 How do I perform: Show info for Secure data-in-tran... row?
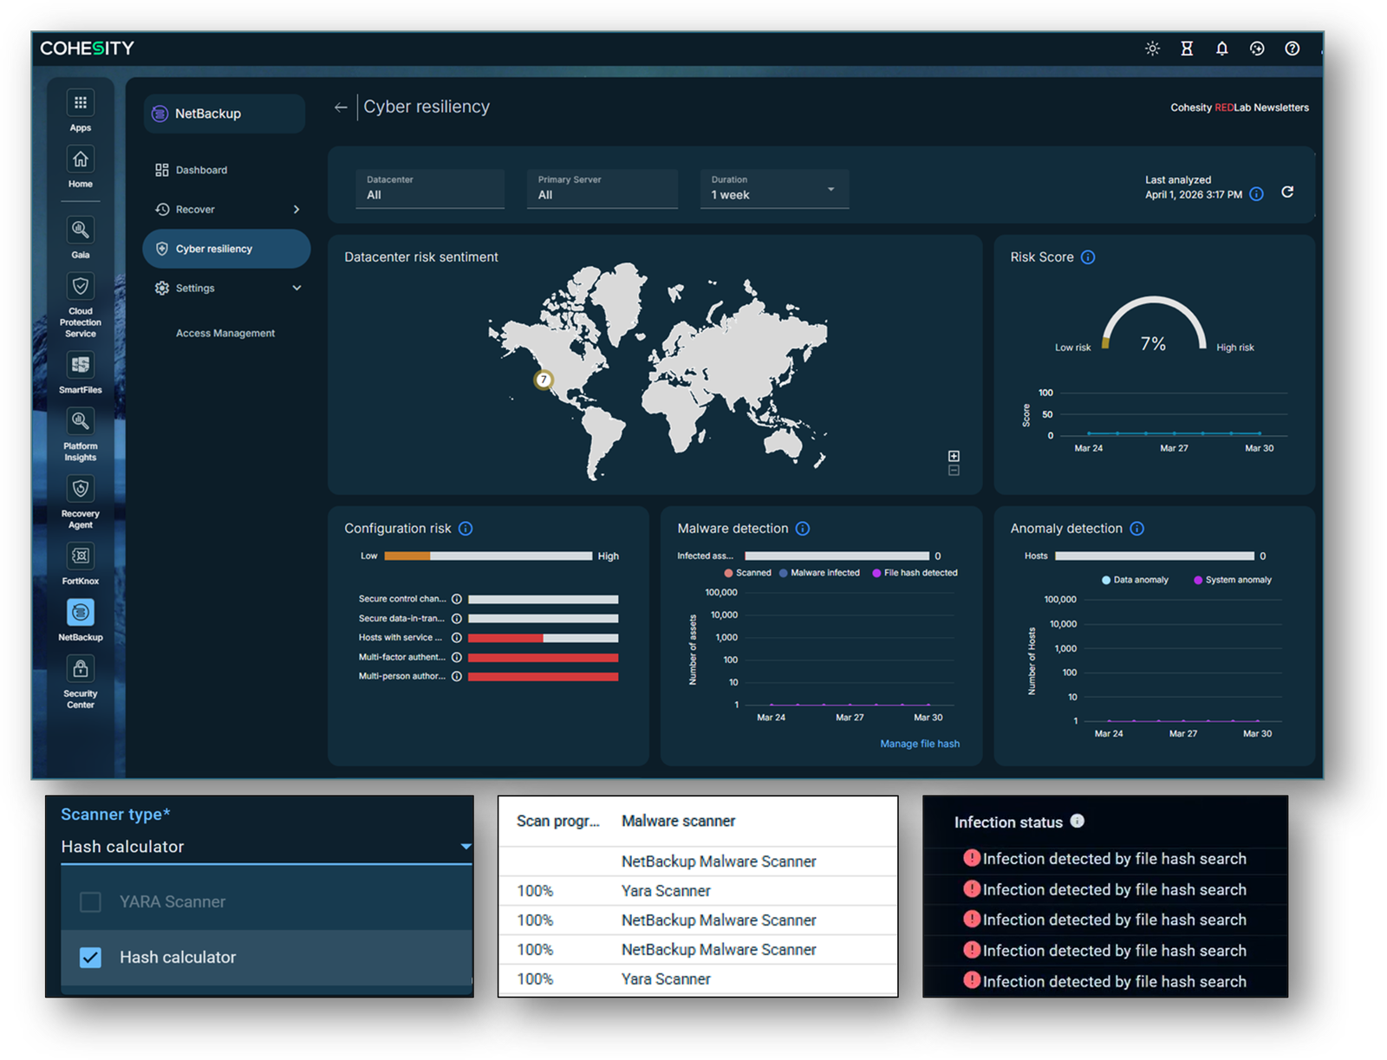[x=457, y=619]
